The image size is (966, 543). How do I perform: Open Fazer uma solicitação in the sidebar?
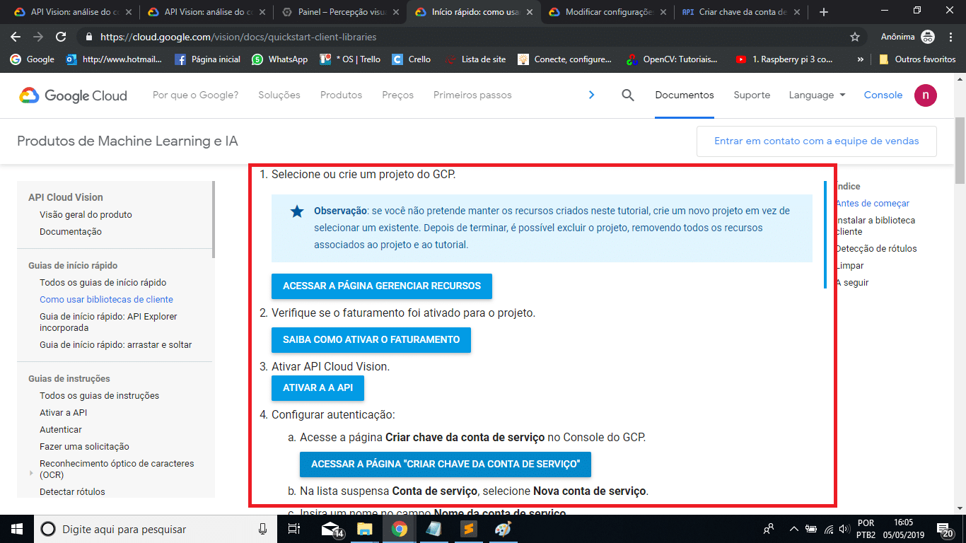tap(84, 446)
